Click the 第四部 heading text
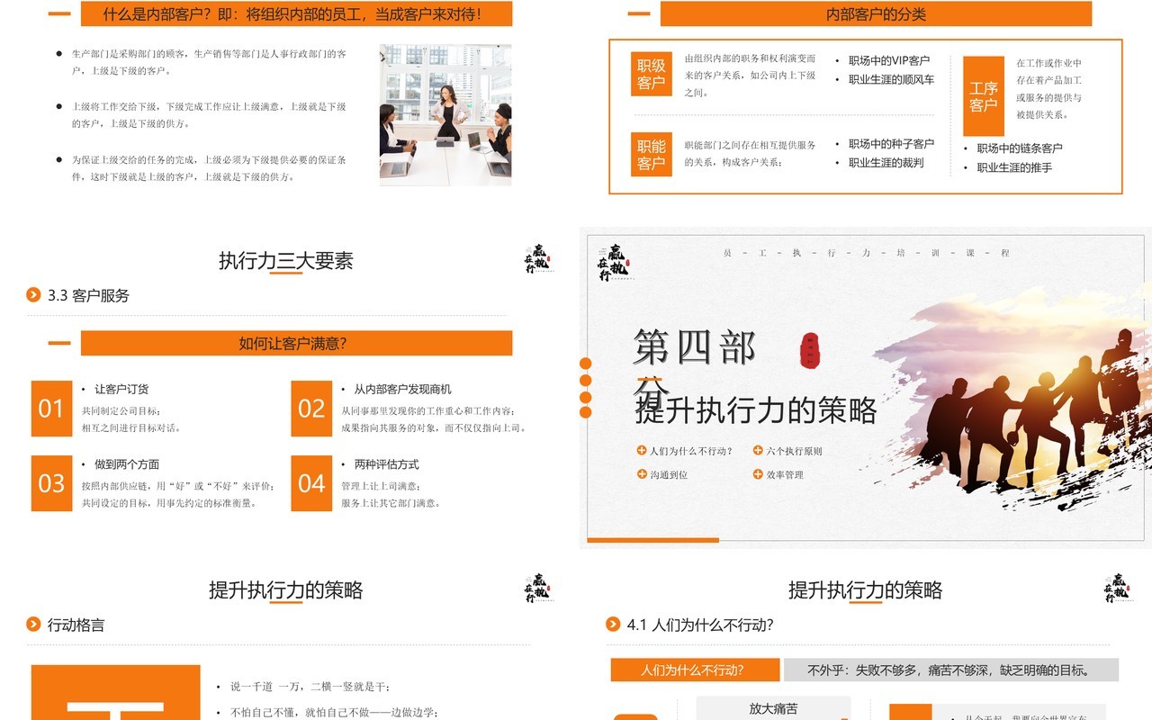 (694, 347)
